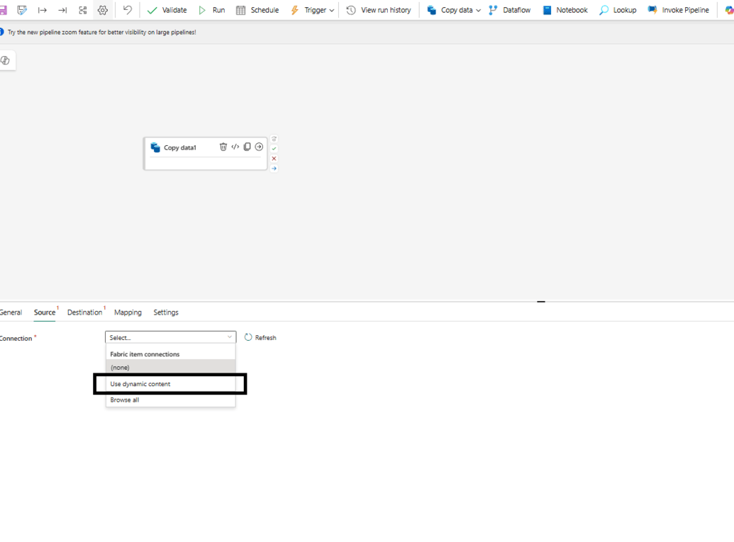This screenshot has height=542, width=734.
Task: Click the arrow-to-bar toolbar icon
Action: point(62,10)
